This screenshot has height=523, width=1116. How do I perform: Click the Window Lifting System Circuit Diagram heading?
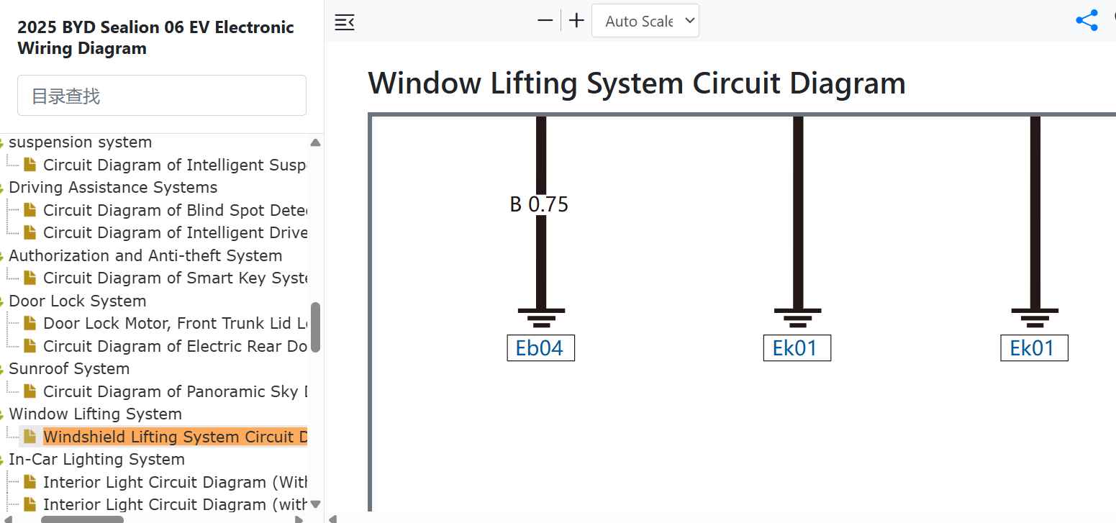tap(637, 83)
